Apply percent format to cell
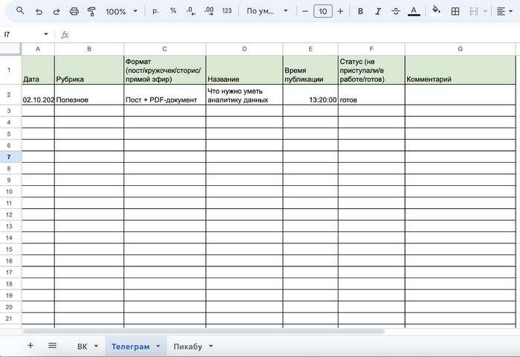The width and height of the screenshot is (520, 357). click(x=173, y=11)
